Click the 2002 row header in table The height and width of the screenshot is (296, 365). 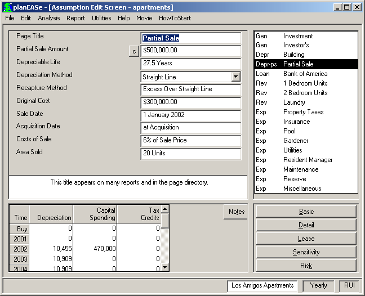[x=20, y=249]
